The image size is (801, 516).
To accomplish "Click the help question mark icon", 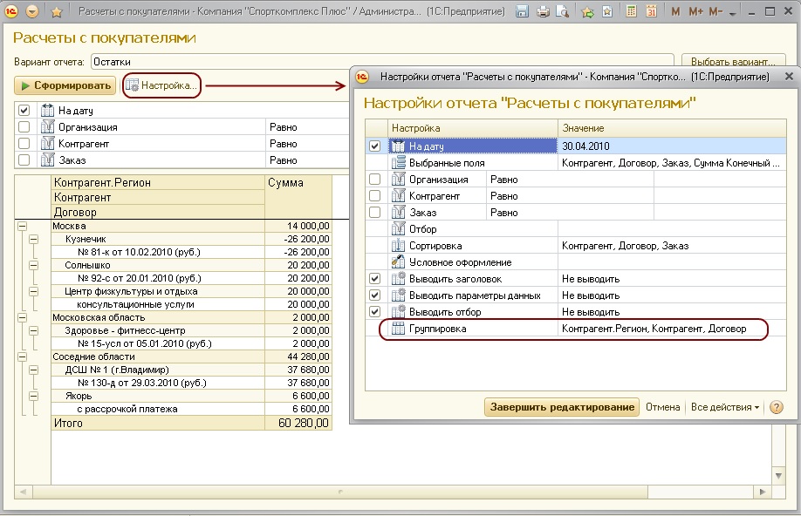I will (x=777, y=407).
